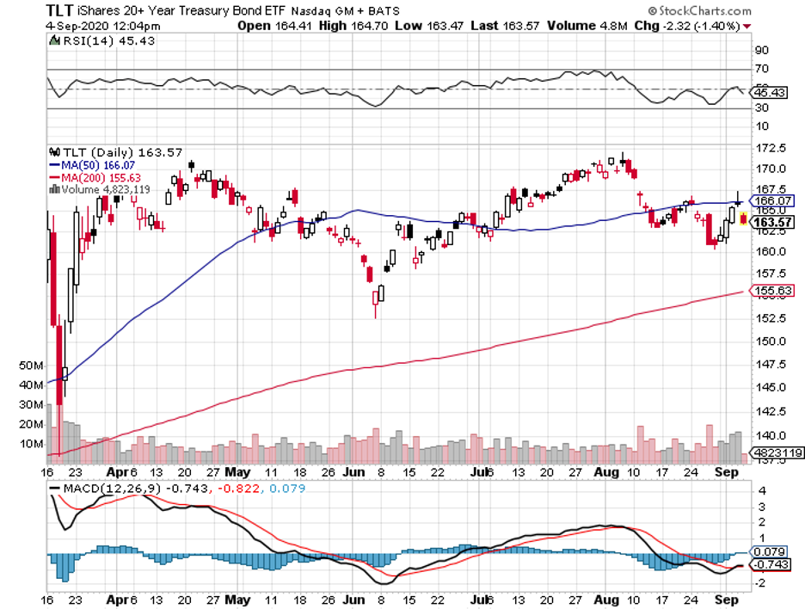Click the 50M volume scale label

point(31,366)
